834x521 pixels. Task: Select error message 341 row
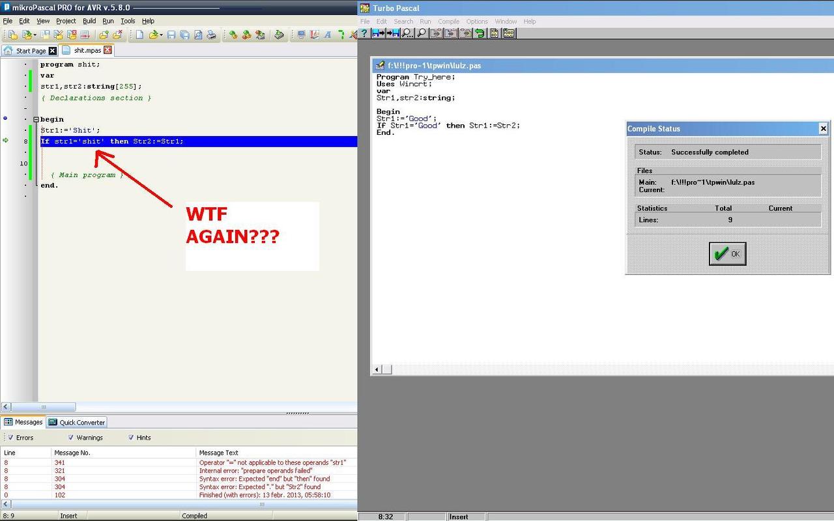[179, 462]
